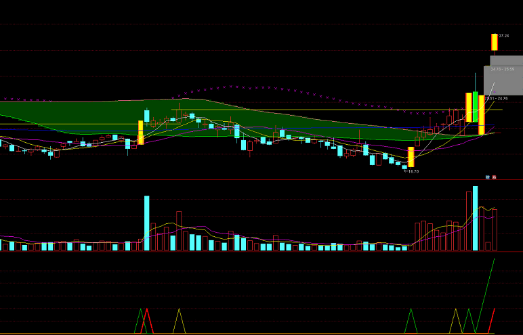Click the red marker icon beside 财
523x335 pixels.
[x=495, y=177]
